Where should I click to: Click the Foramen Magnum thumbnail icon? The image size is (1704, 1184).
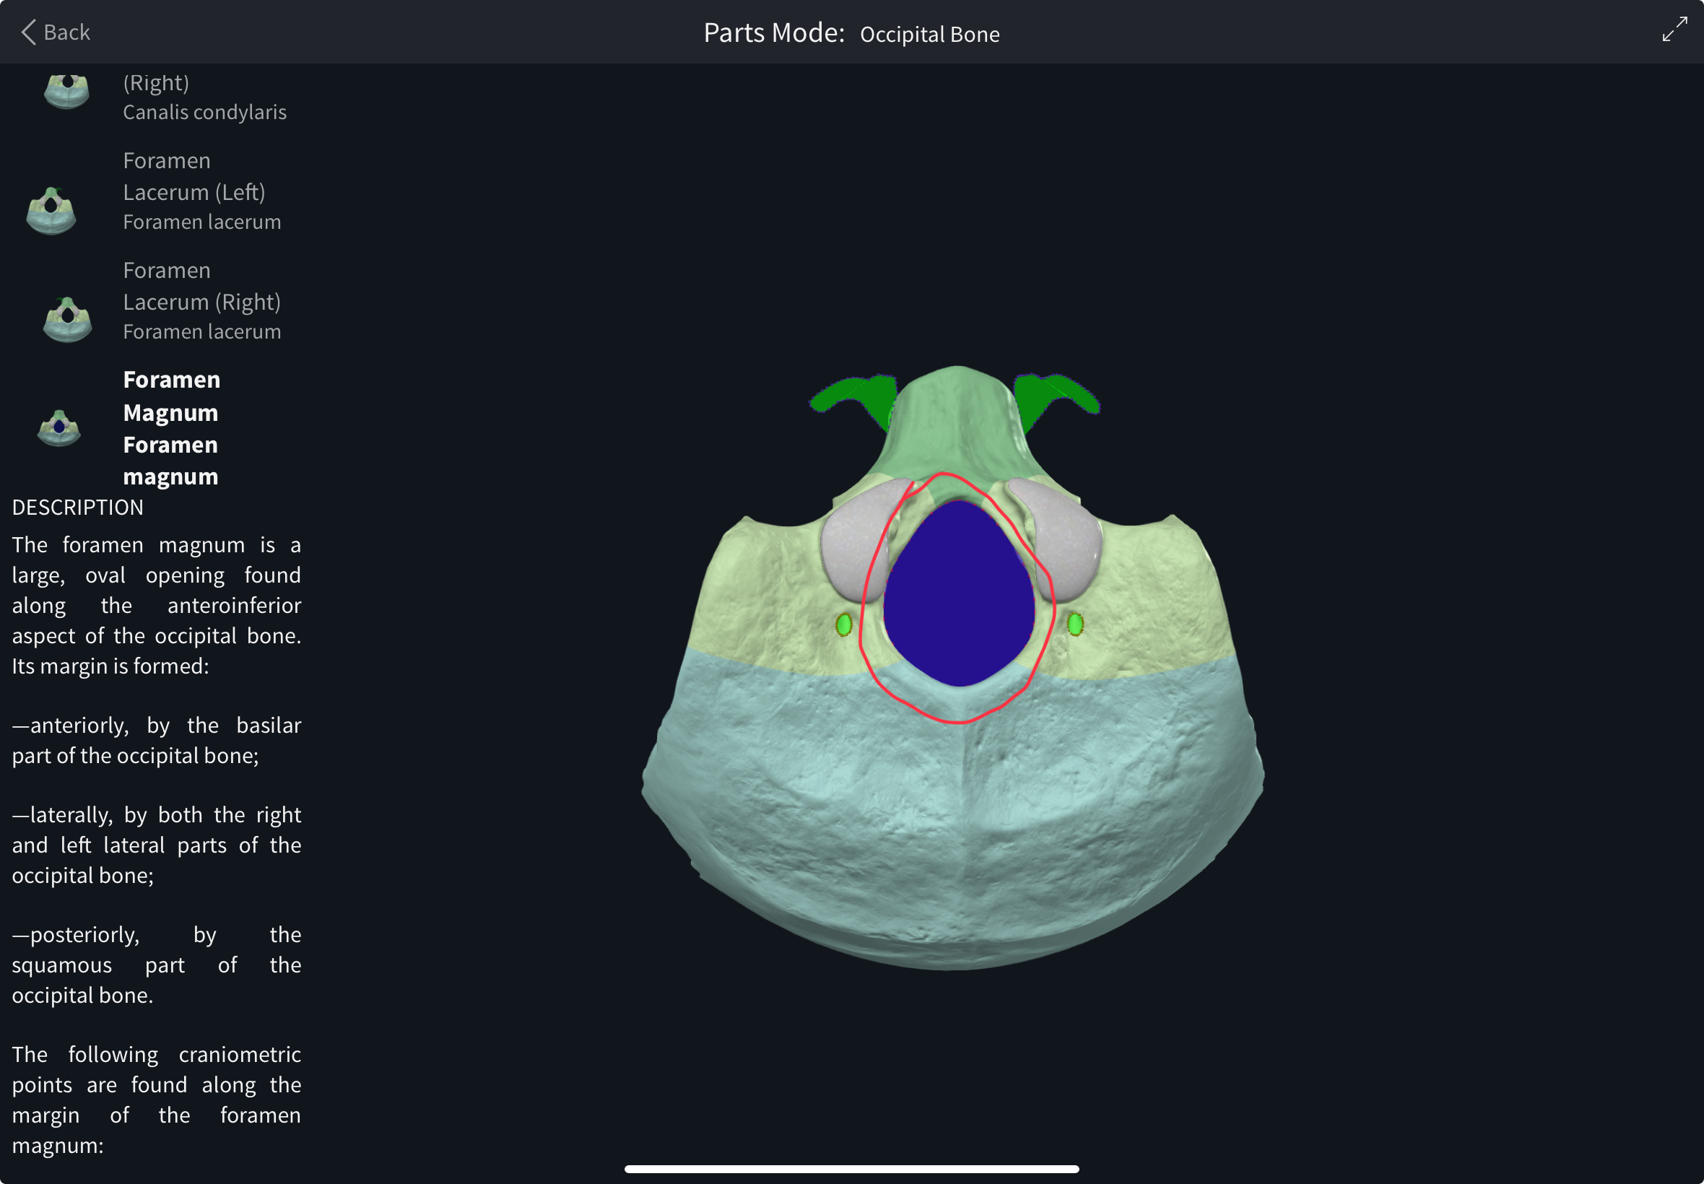click(58, 428)
